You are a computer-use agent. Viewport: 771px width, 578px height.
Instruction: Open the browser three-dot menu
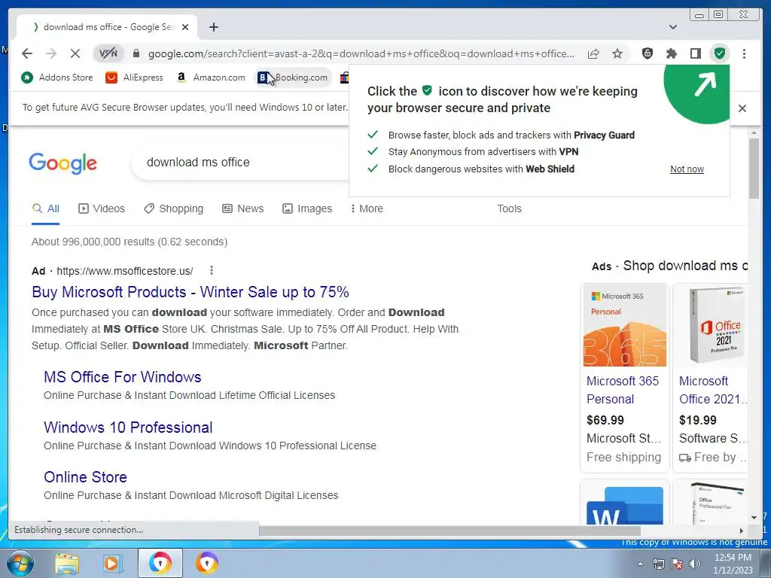744,53
